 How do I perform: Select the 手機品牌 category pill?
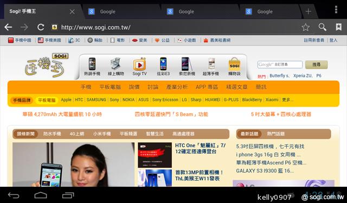click(22, 100)
